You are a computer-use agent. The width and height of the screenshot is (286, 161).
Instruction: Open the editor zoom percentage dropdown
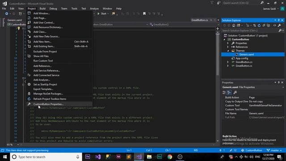(18, 144)
